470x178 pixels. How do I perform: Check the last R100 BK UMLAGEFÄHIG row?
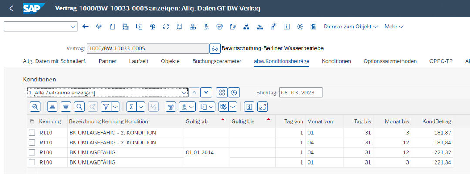tap(32, 162)
